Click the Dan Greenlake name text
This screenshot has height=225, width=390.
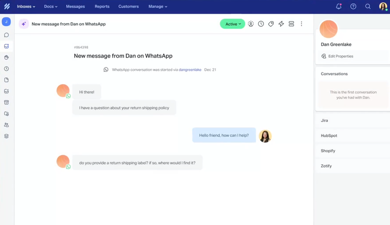pos(336,44)
